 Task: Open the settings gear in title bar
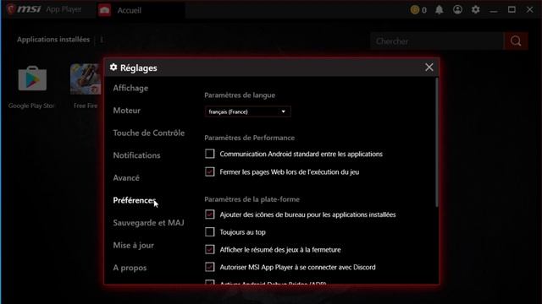[x=476, y=9]
